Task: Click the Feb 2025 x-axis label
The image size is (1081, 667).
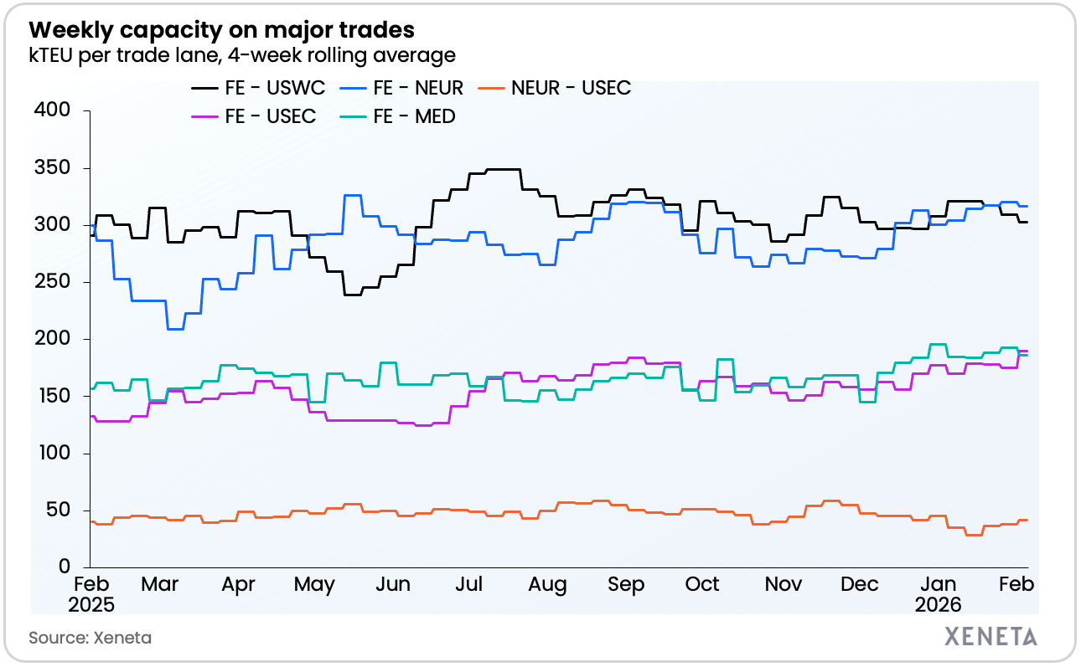Action: tap(93, 593)
